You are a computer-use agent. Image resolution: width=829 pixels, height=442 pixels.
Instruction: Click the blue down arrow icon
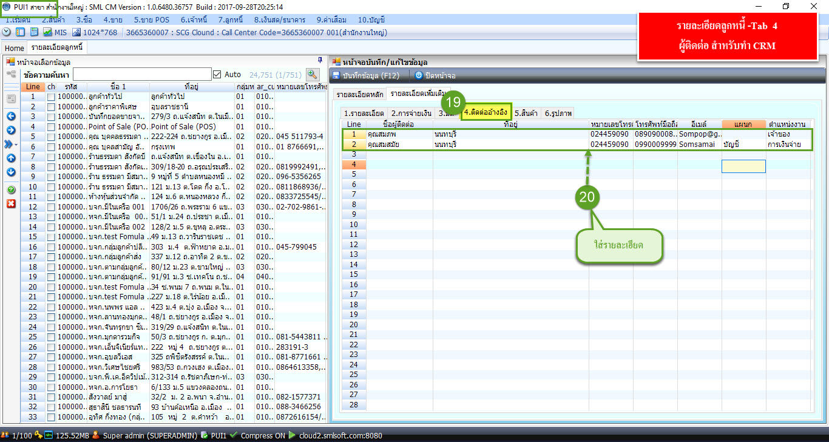coord(11,172)
